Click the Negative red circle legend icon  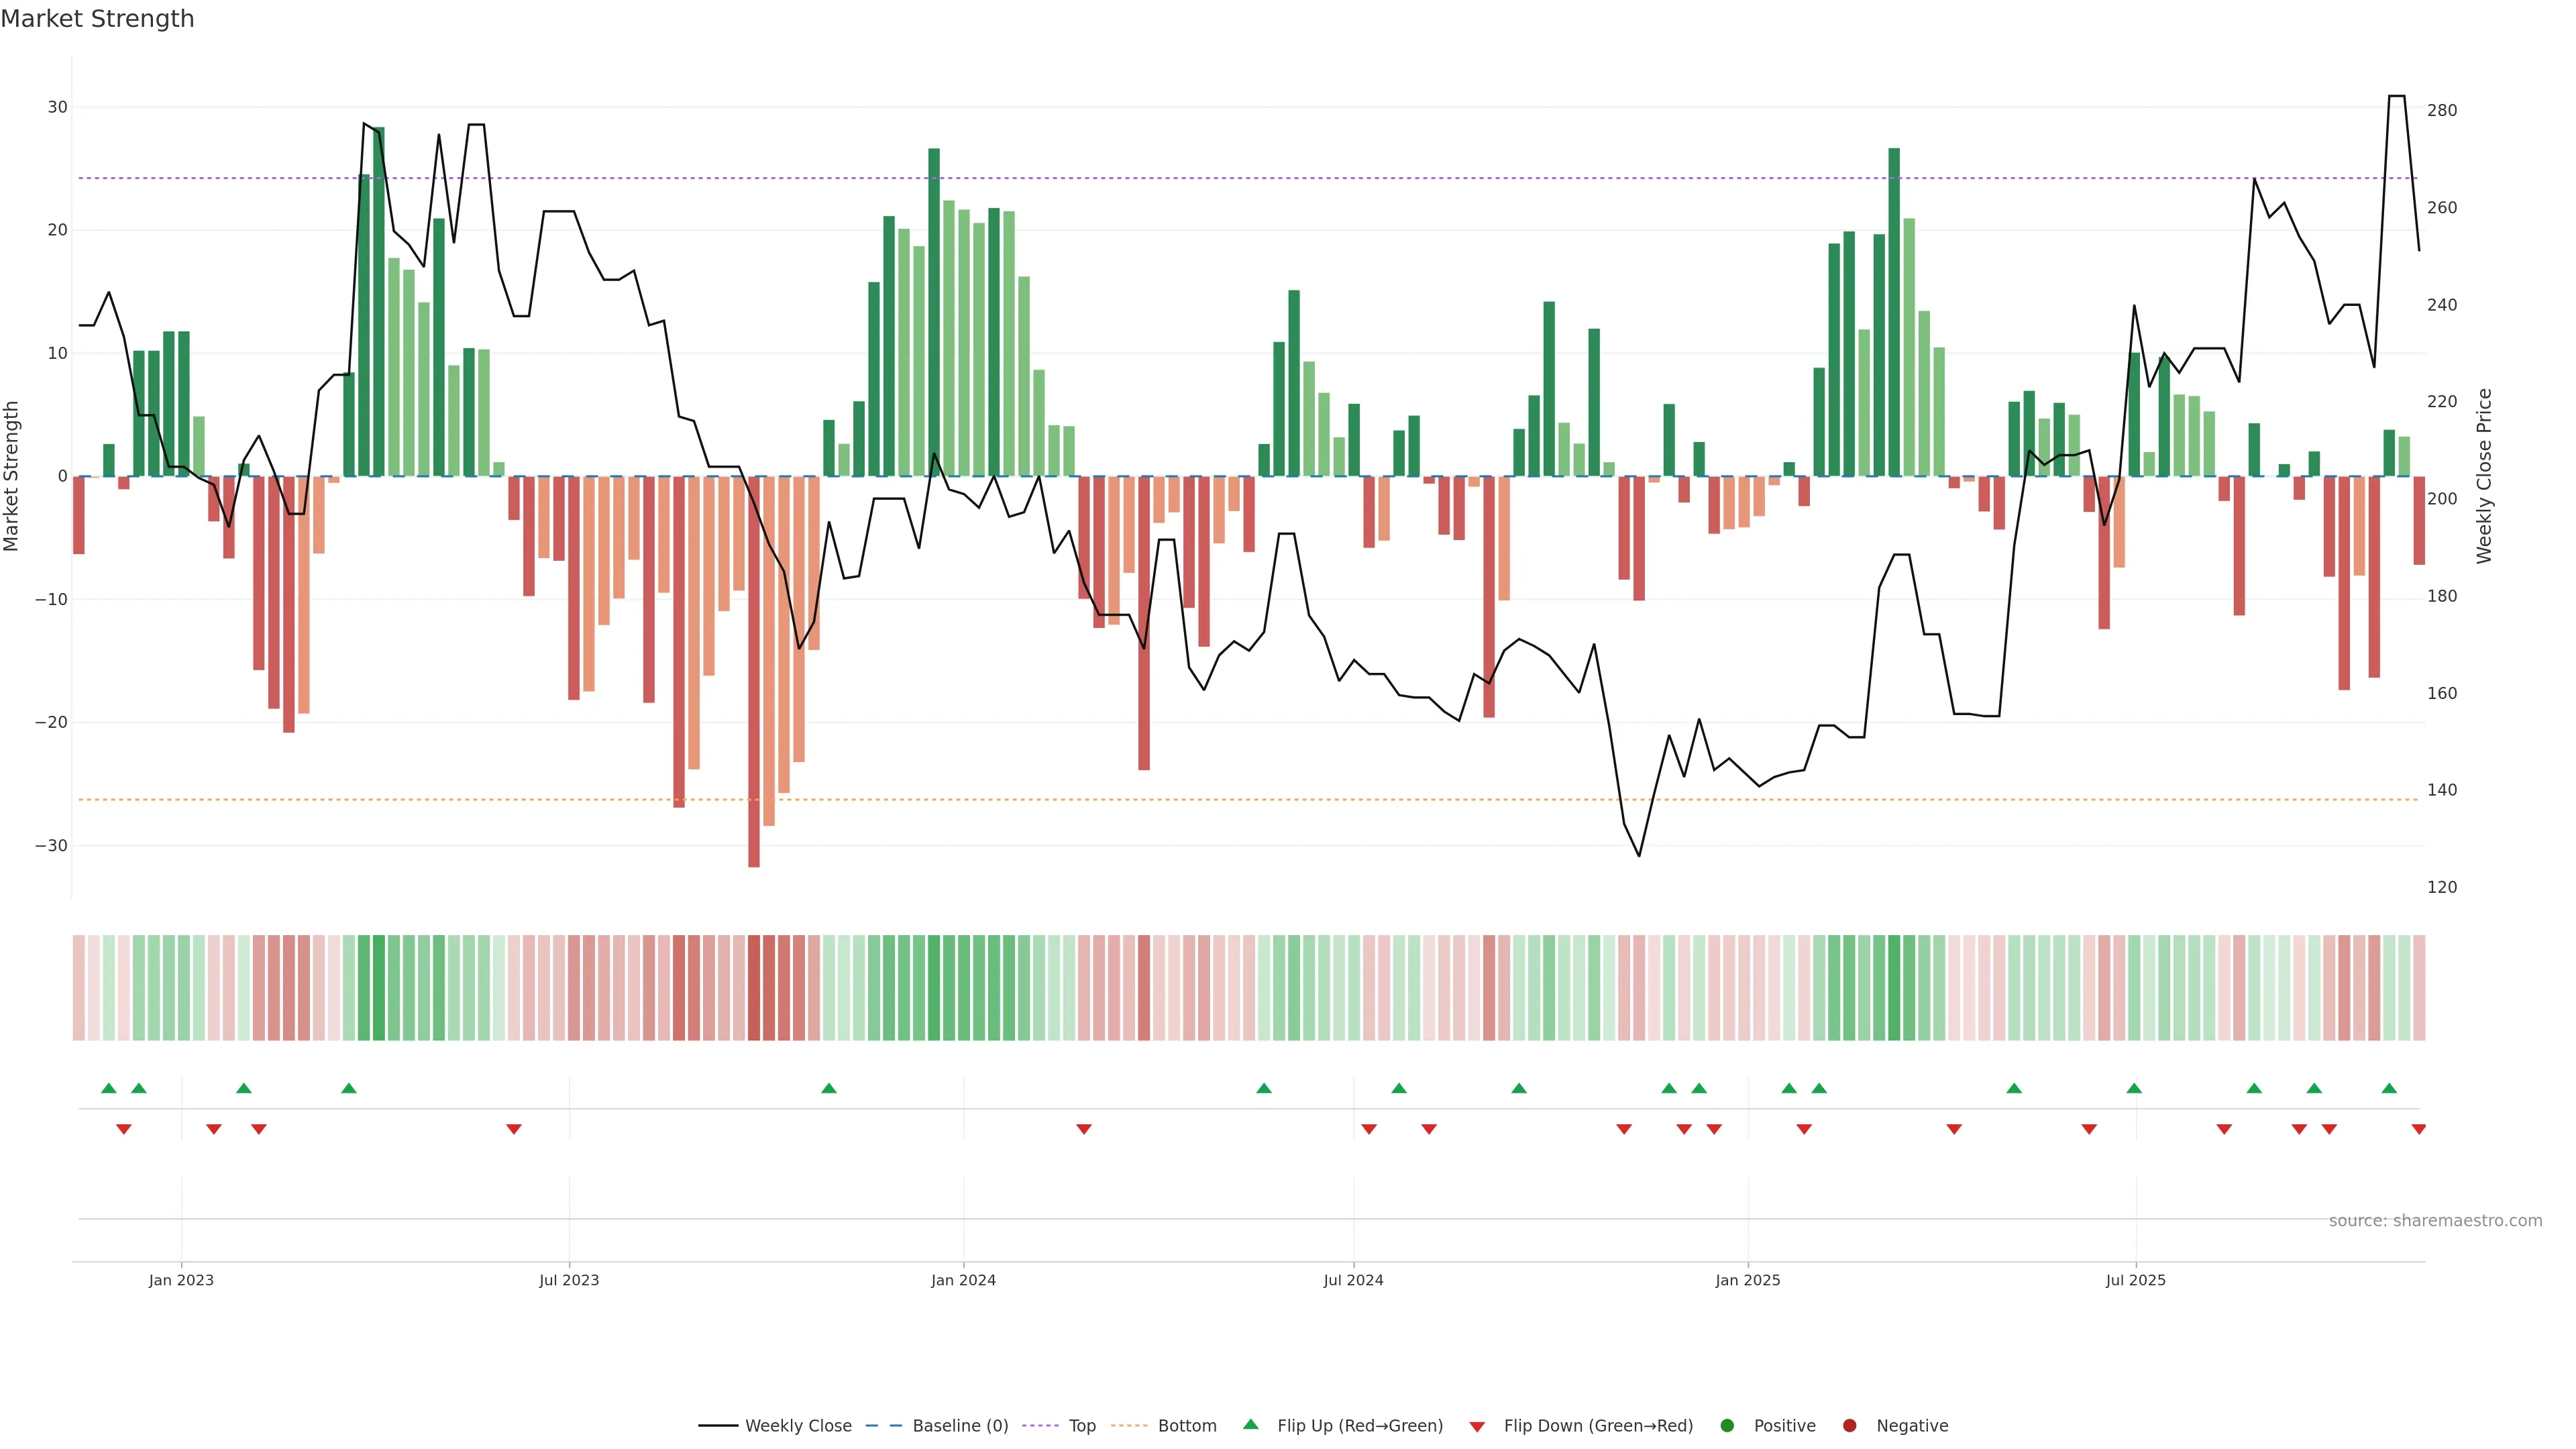click(1849, 1426)
